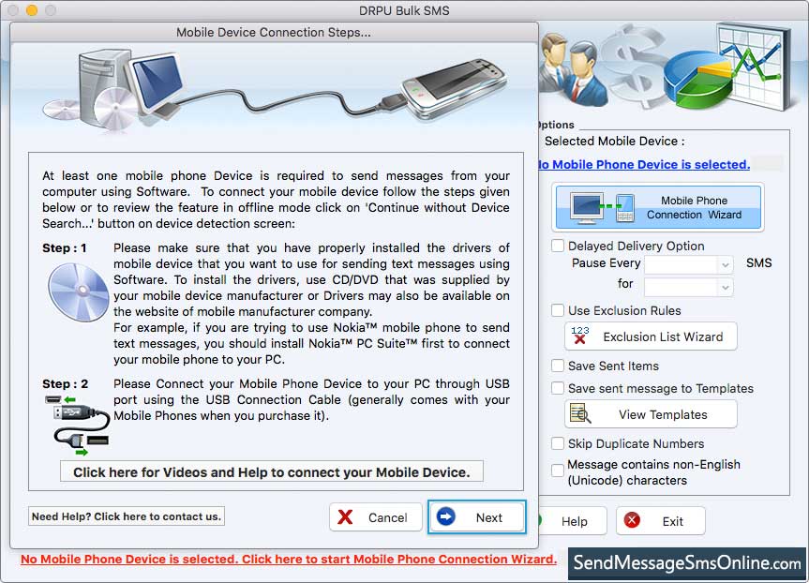Click 'Mobile Device Connection Steps...' dialog title

click(274, 32)
